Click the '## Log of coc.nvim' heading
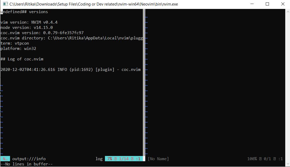Viewport: 290px width, 167px height. (x=22, y=59)
